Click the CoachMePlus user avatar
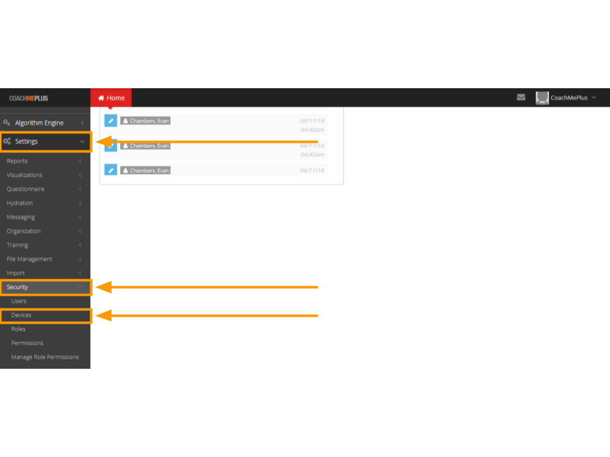Image resolution: width=610 pixels, height=457 pixels. tap(542, 98)
